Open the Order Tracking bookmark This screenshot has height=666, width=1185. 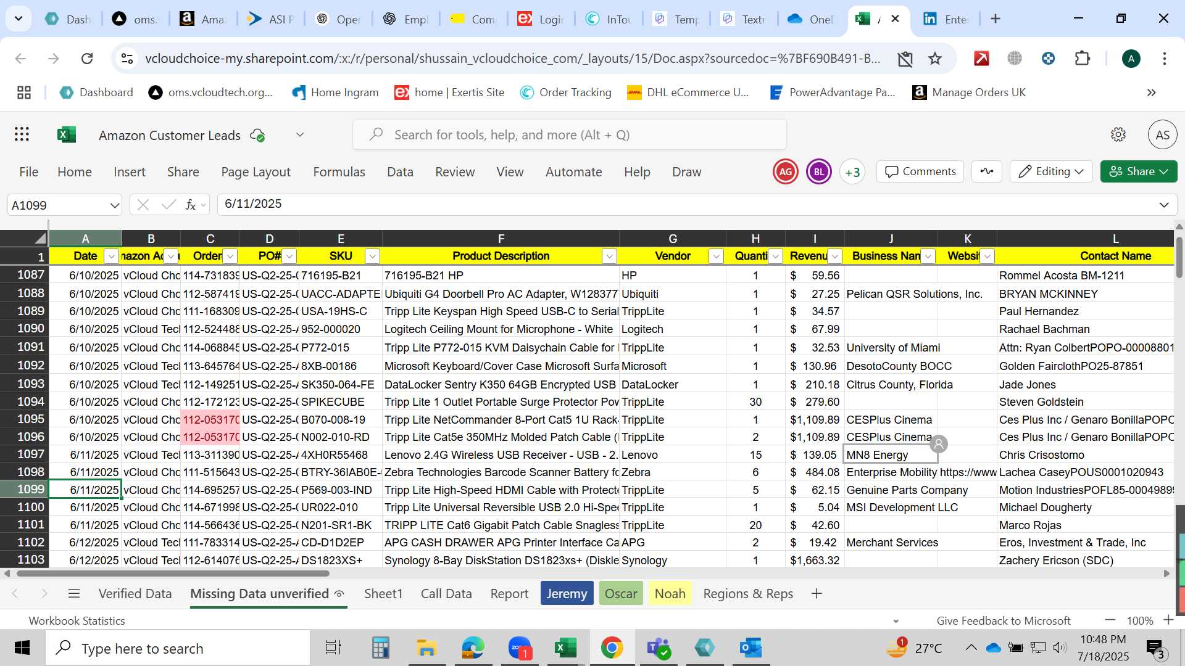point(565,92)
